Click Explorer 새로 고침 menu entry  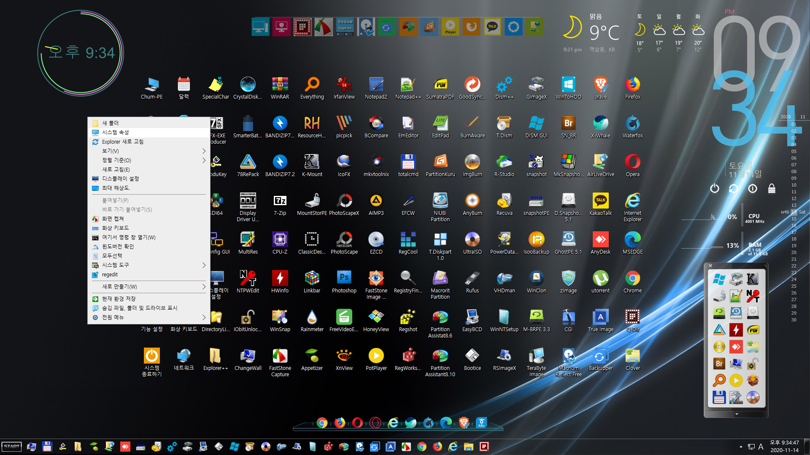pyautogui.click(x=148, y=142)
